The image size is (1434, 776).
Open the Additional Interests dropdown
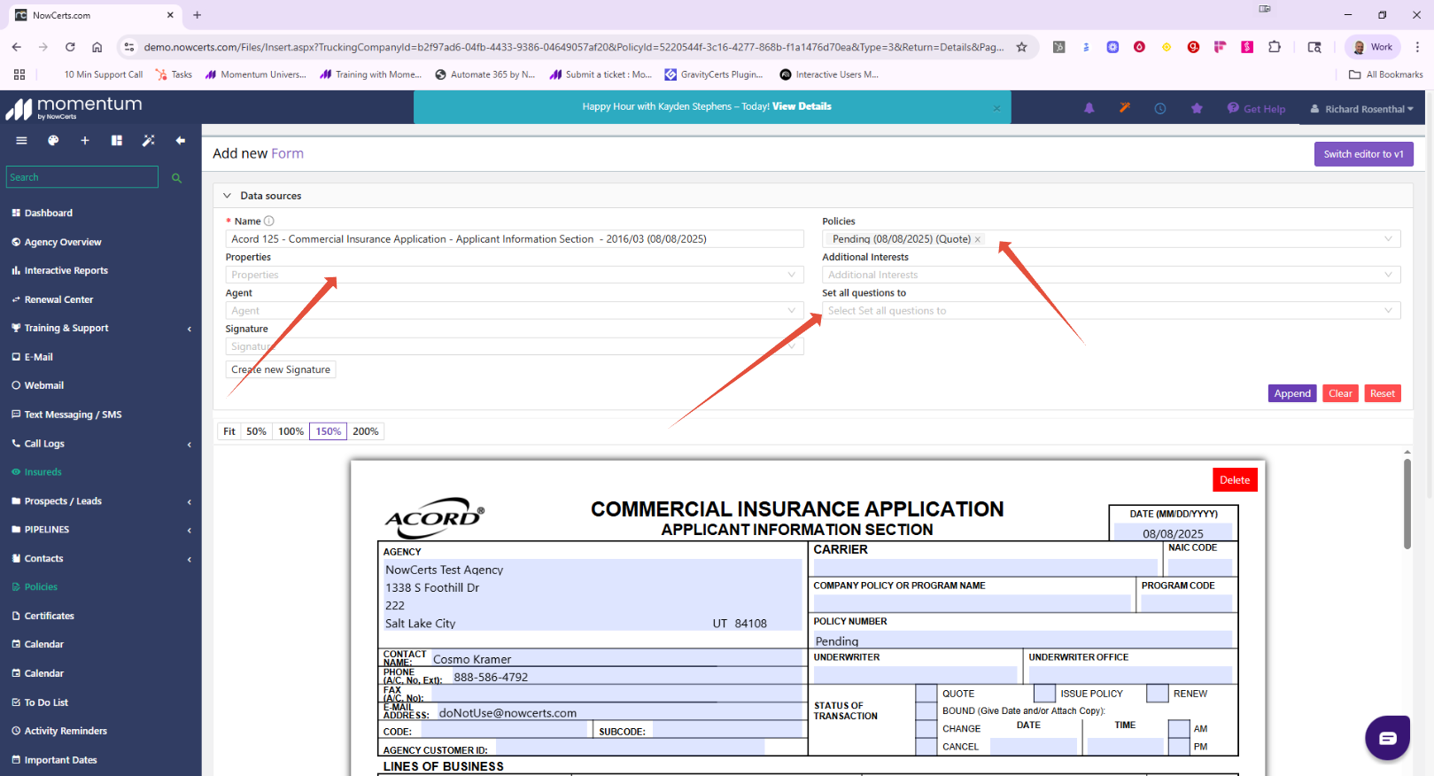point(1111,275)
